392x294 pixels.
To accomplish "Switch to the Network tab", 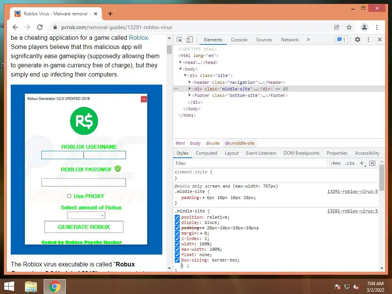I will tap(290, 40).
